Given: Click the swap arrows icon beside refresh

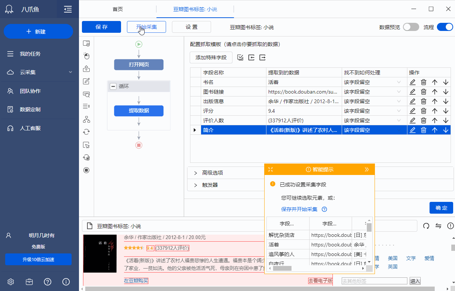Looking at the screenshot, I should coord(438,226).
